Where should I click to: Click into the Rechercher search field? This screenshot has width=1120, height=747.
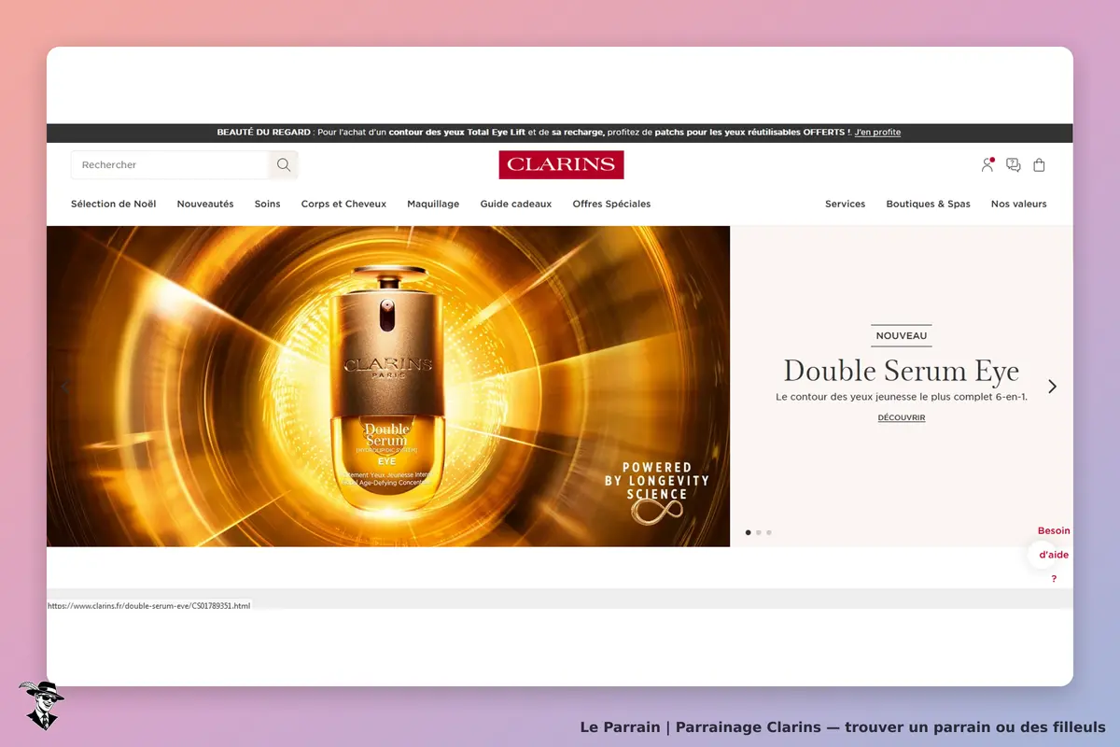click(x=170, y=165)
